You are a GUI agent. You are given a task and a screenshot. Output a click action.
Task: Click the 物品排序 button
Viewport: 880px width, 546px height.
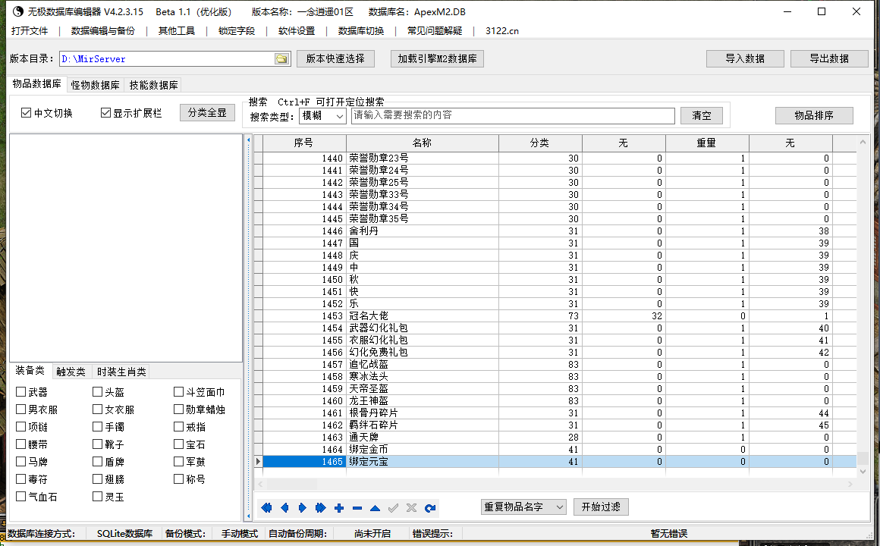coord(814,115)
